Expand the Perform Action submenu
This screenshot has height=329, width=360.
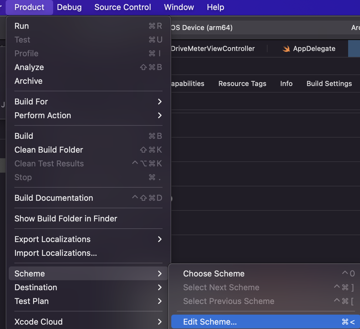click(88, 115)
